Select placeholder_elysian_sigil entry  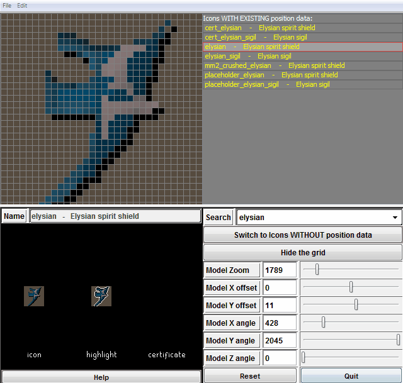[x=303, y=84]
